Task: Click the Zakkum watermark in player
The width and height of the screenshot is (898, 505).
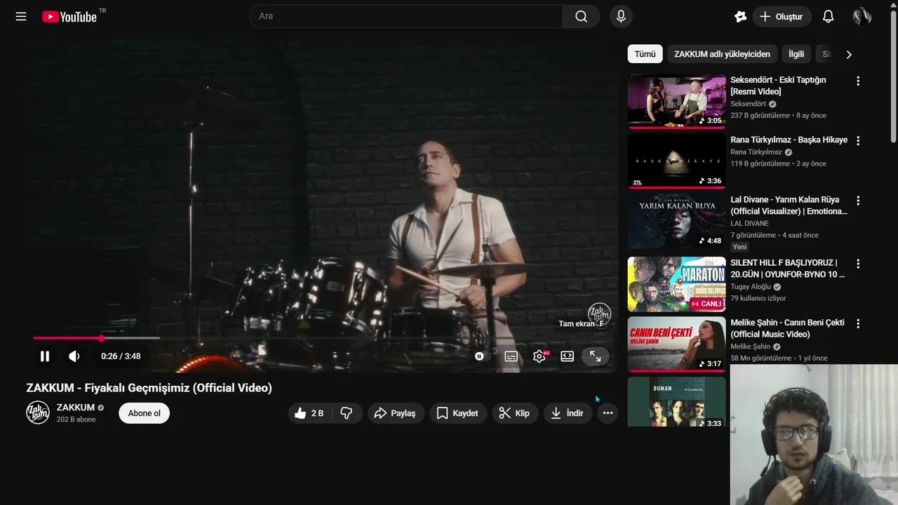Action: pyautogui.click(x=599, y=315)
